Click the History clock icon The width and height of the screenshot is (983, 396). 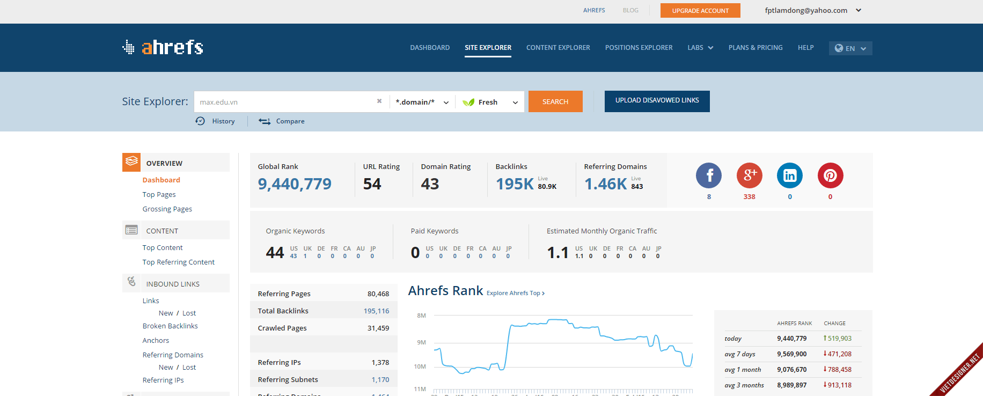(200, 121)
